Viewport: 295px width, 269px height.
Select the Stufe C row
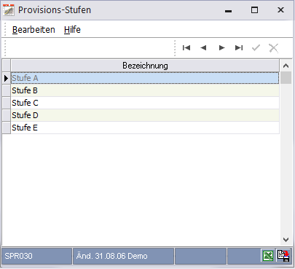[145, 103]
